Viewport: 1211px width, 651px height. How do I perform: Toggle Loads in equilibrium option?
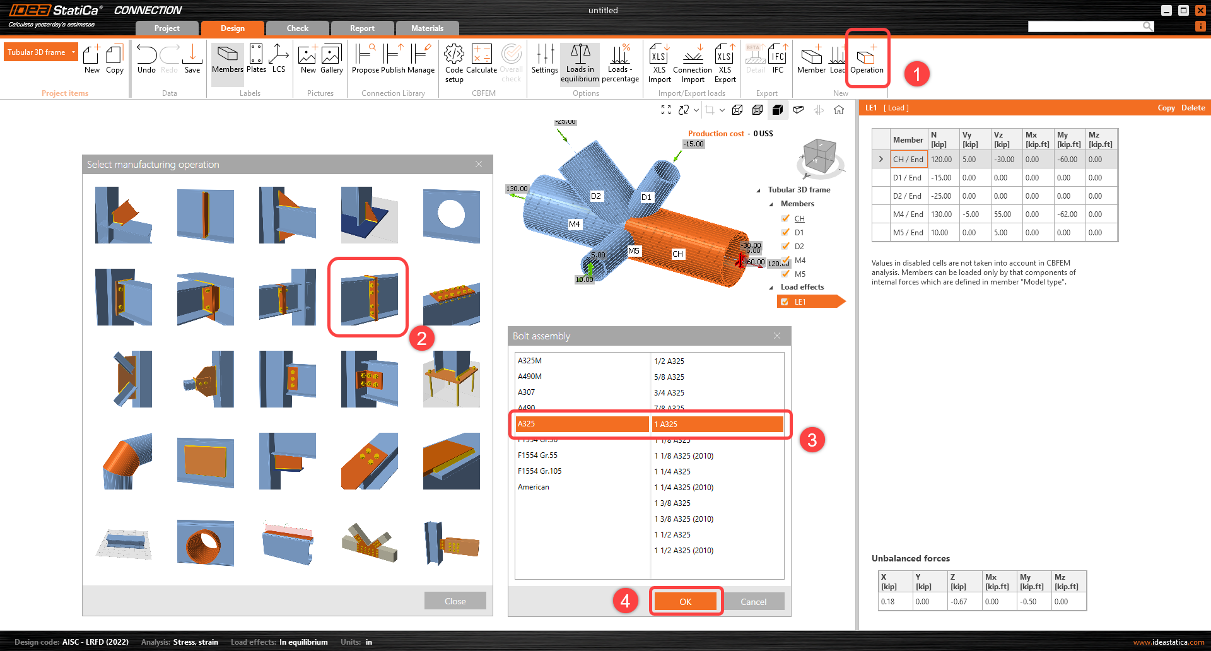tap(580, 62)
